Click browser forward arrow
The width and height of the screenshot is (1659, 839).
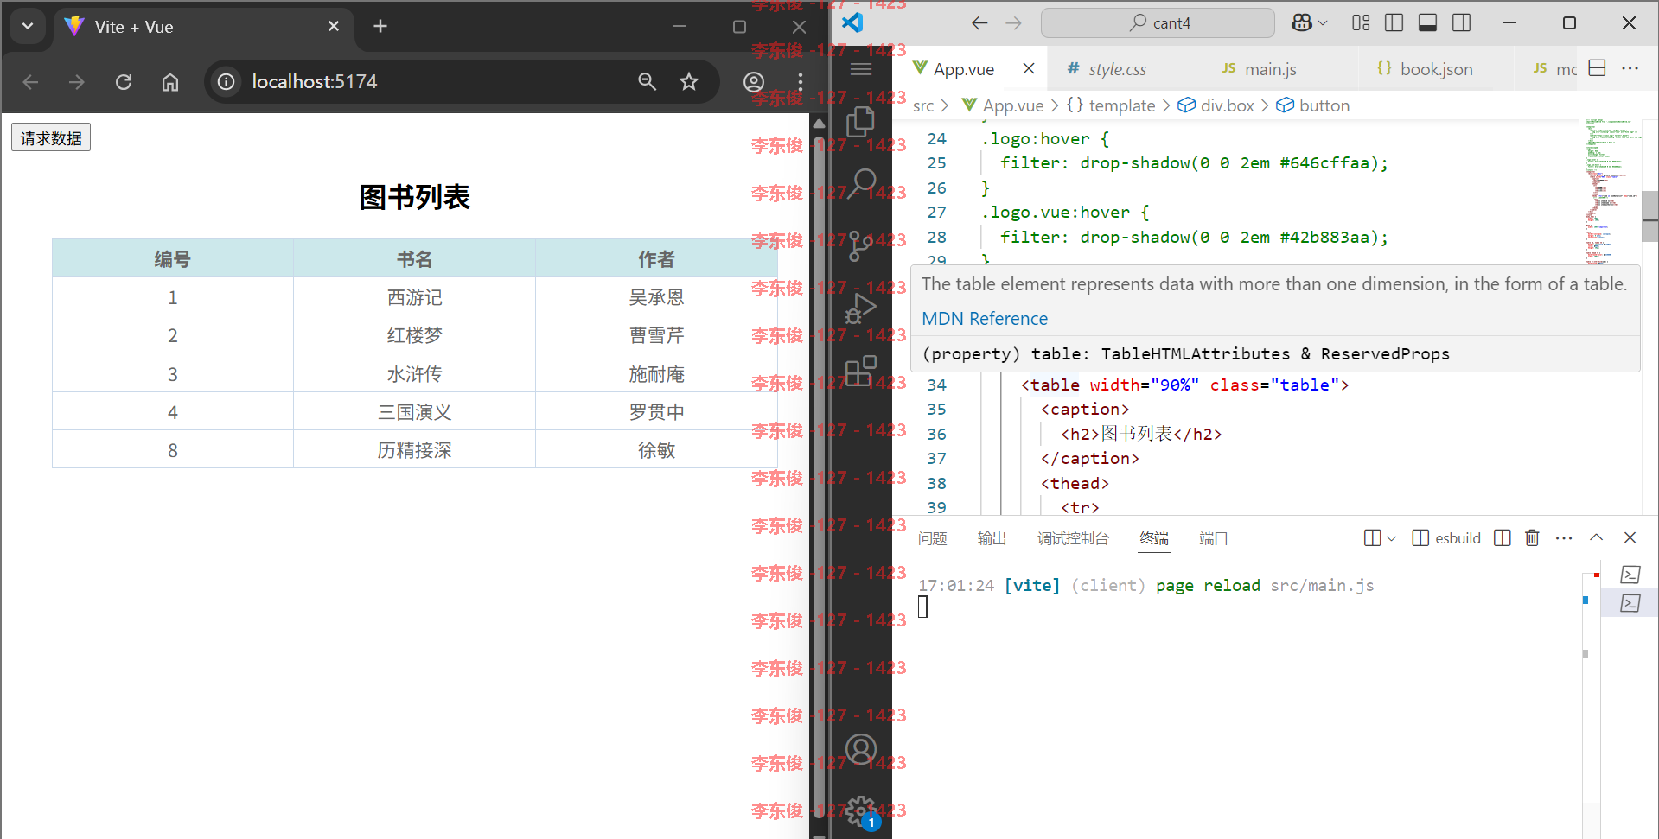(x=77, y=82)
